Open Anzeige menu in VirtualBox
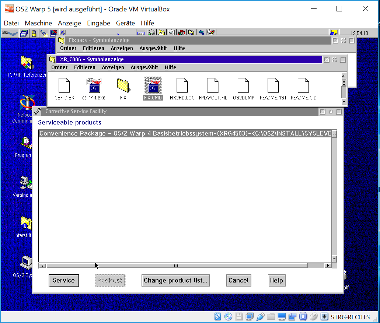This screenshot has width=380, height=323. click(x=70, y=23)
